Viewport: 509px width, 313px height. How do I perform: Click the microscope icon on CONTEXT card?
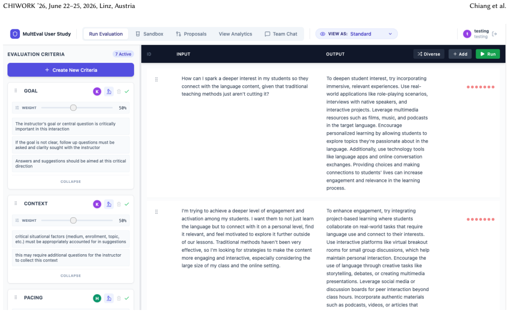tap(109, 204)
